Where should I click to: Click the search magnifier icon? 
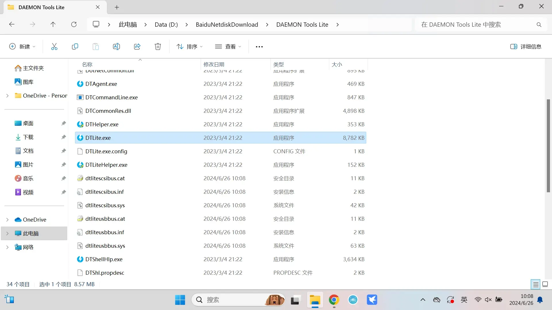coord(539,25)
